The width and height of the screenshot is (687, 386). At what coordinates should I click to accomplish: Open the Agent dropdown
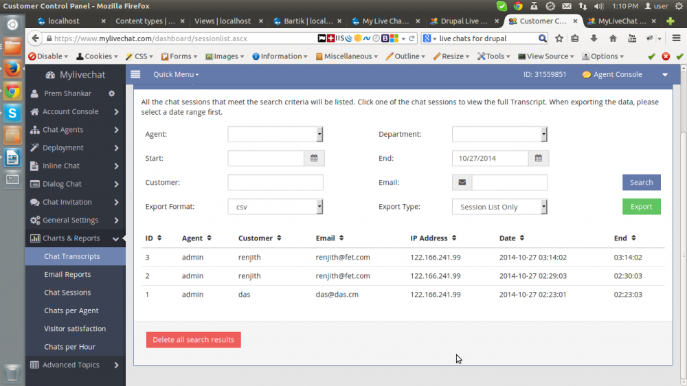click(x=275, y=135)
